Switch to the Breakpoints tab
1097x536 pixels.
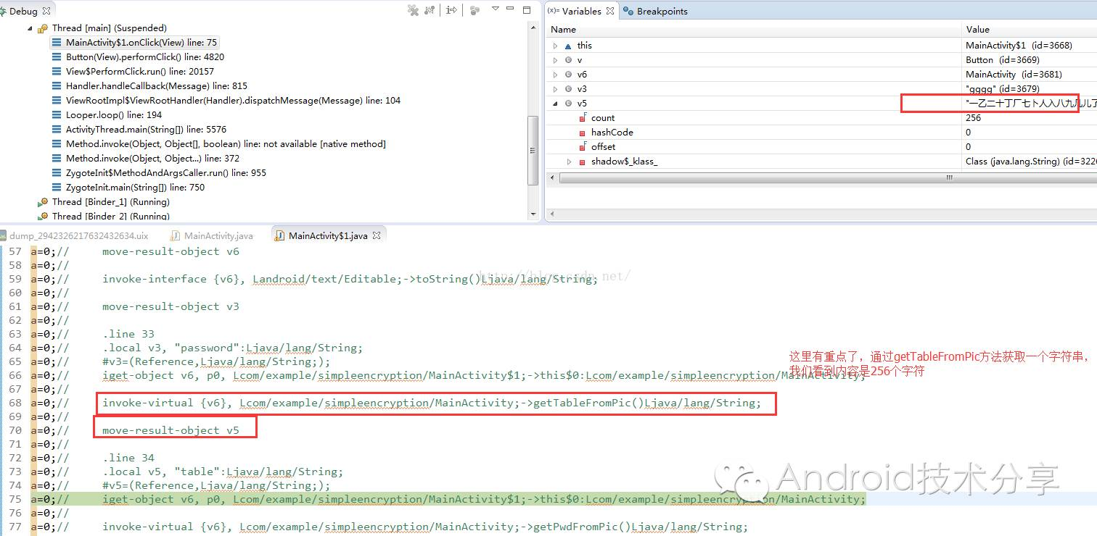tap(656, 11)
